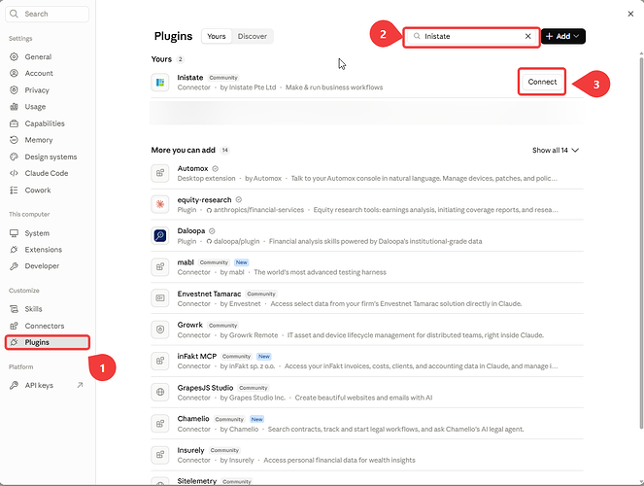Click the verified badge next to Daloopa

click(212, 231)
